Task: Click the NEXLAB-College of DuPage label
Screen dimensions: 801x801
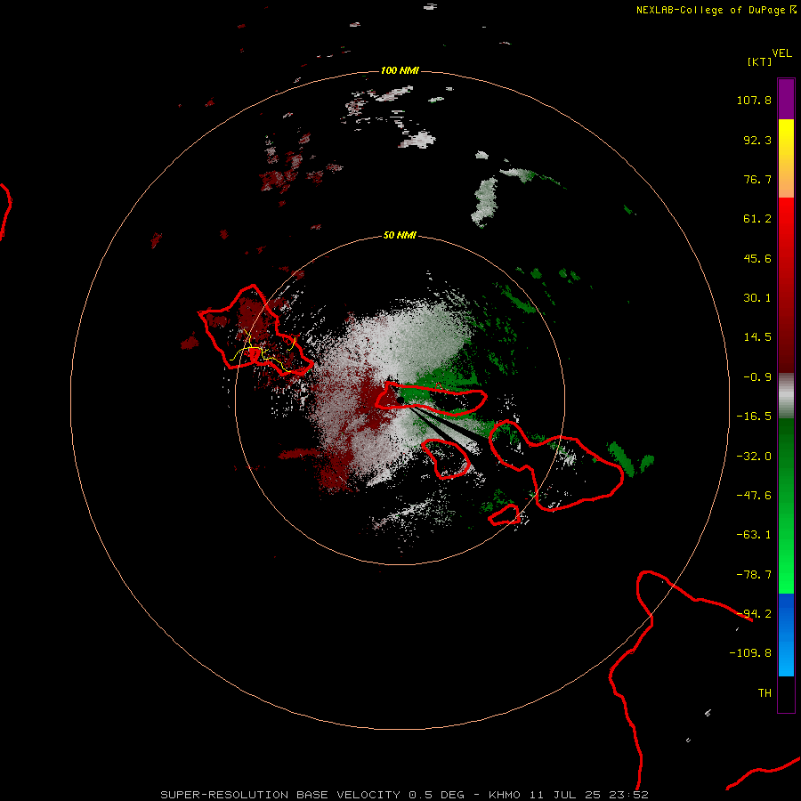Action: point(716,10)
